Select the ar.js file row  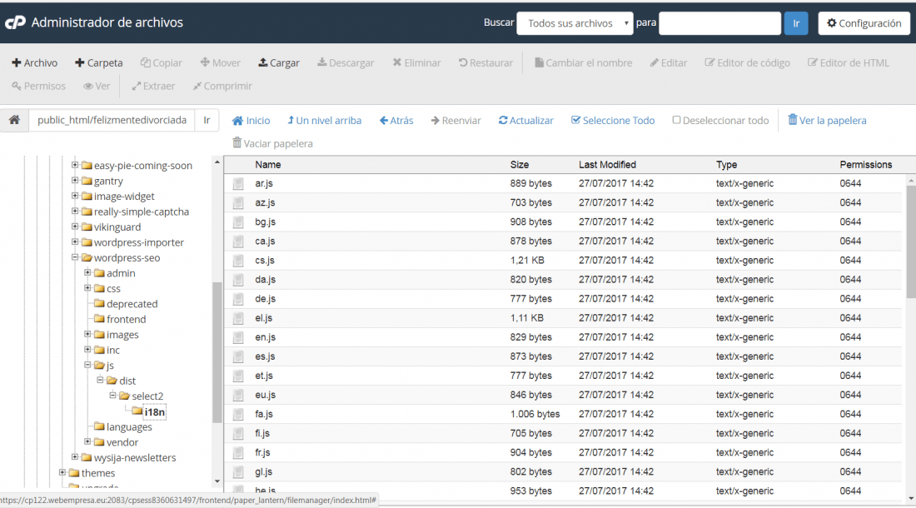click(x=564, y=183)
